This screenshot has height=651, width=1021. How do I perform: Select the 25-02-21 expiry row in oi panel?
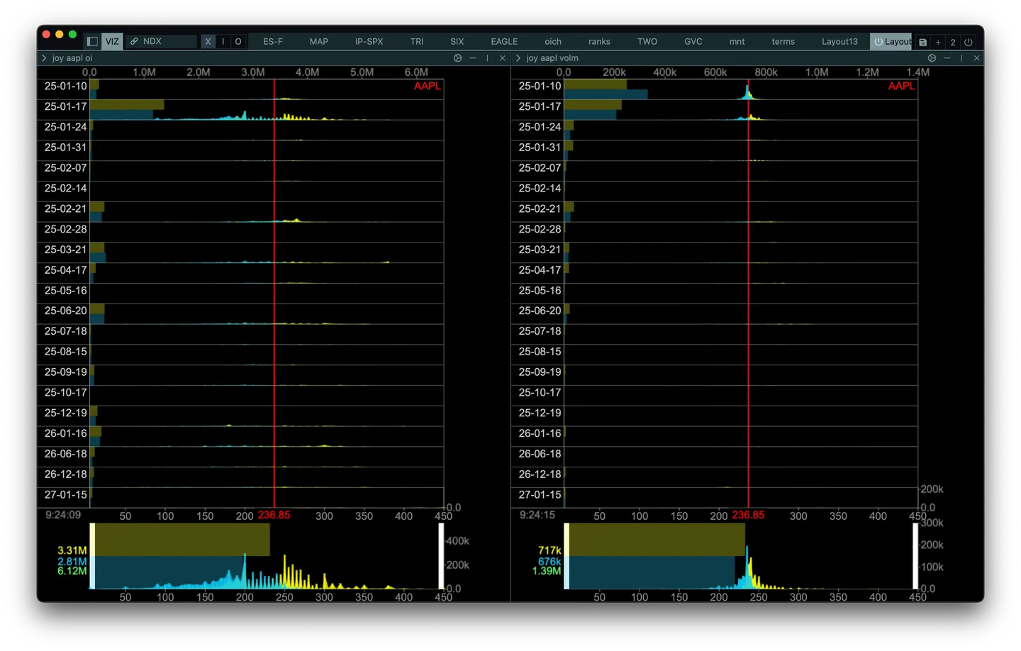(240, 212)
